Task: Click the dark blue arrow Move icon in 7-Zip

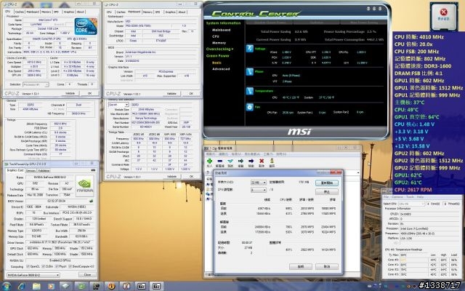Action: [x=251, y=162]
